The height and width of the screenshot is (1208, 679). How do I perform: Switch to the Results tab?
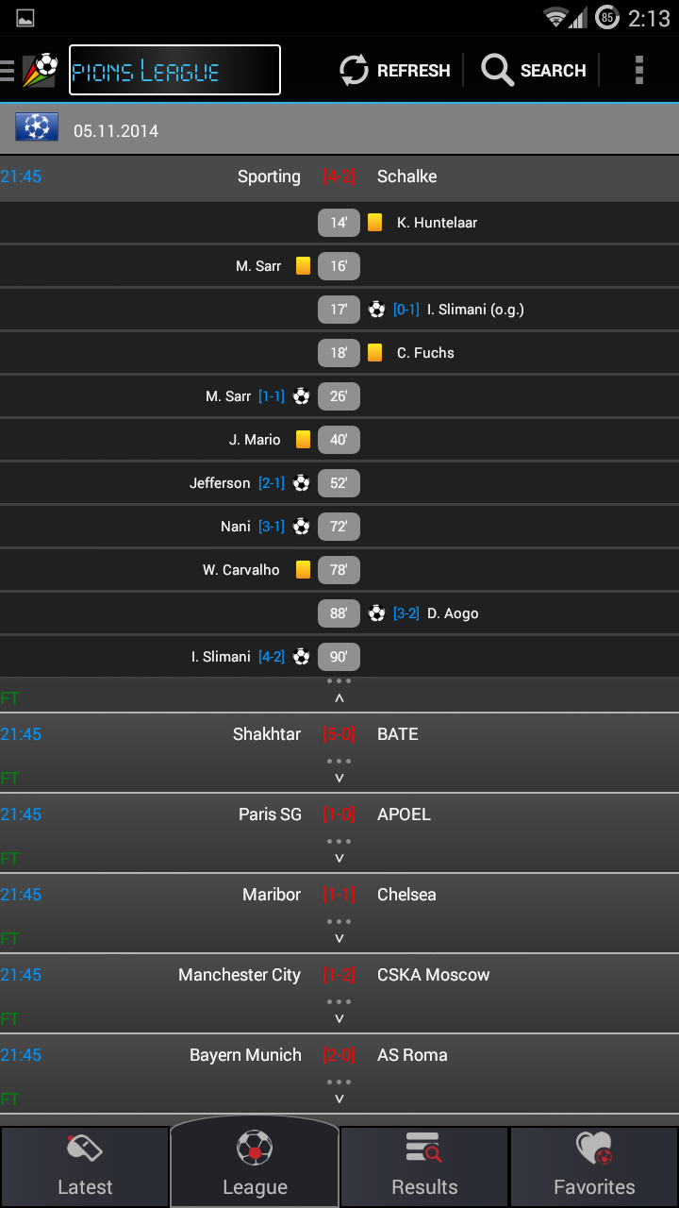point(423,1166)
